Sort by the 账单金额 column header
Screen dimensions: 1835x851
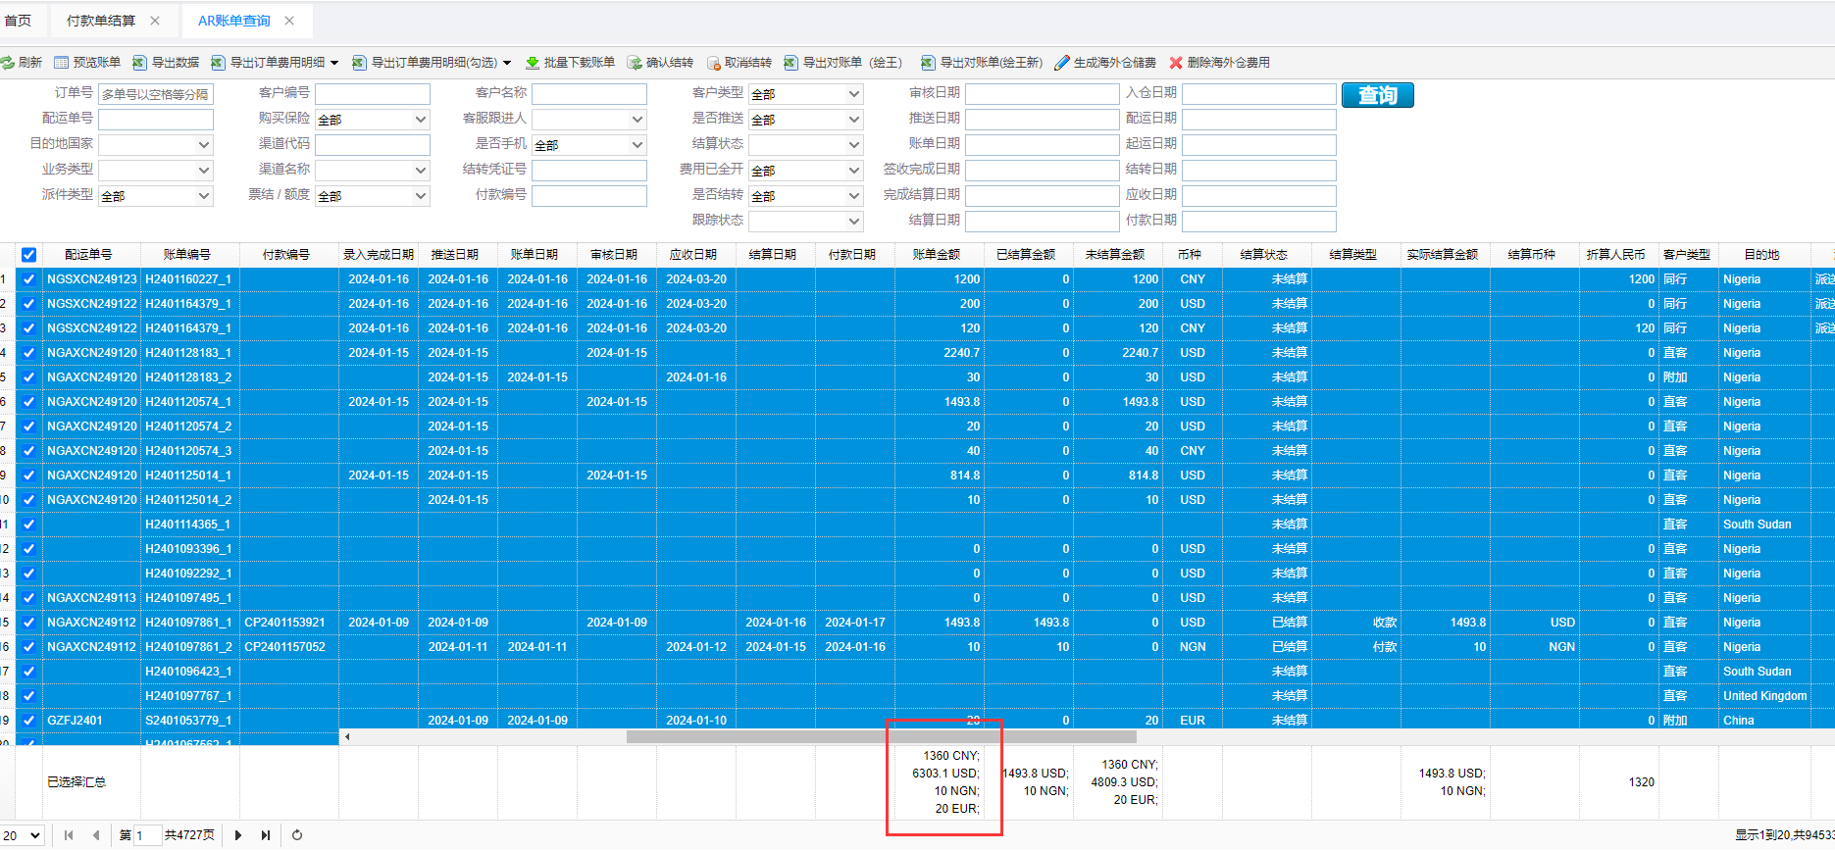pos(937,255)
